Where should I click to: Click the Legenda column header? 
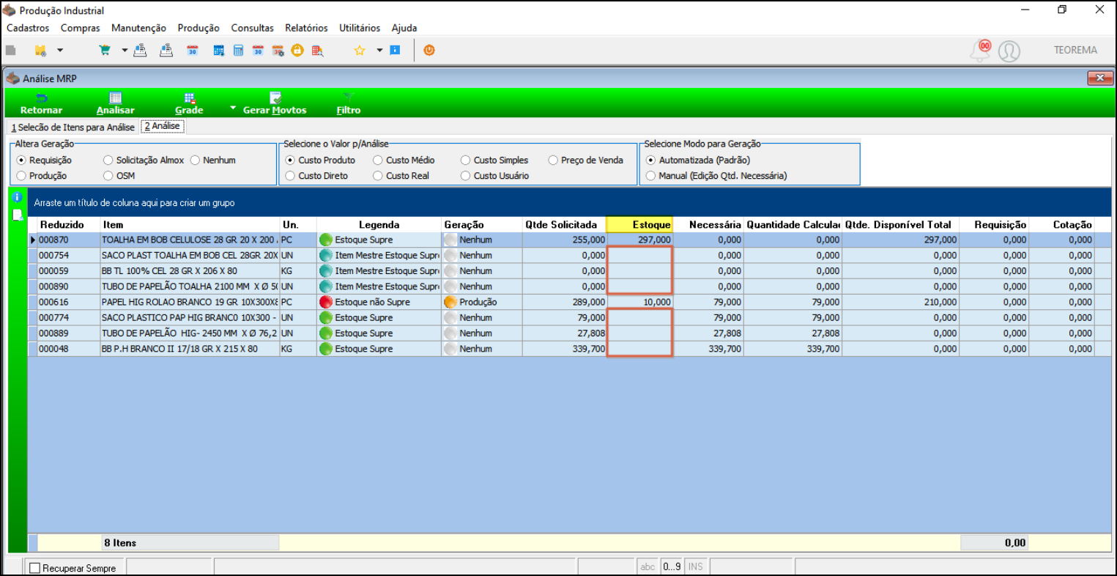click(379, 225)
